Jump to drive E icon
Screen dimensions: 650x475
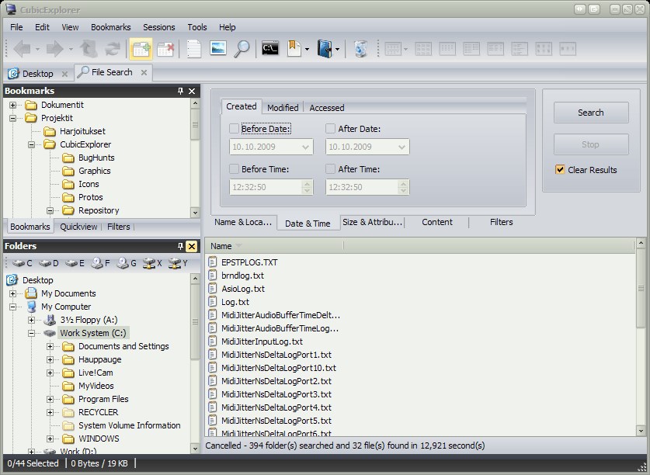tap(75, 263)
